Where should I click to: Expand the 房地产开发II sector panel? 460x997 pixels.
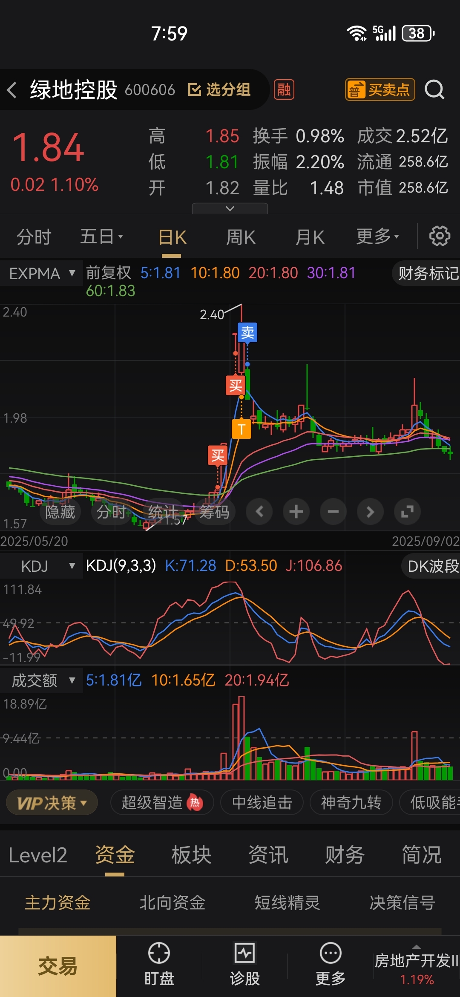point(417,965)
